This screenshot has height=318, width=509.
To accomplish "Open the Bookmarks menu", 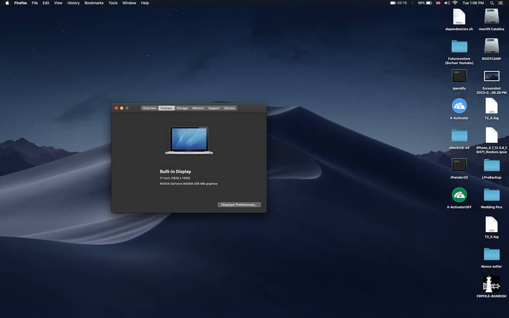I will 94,3.
